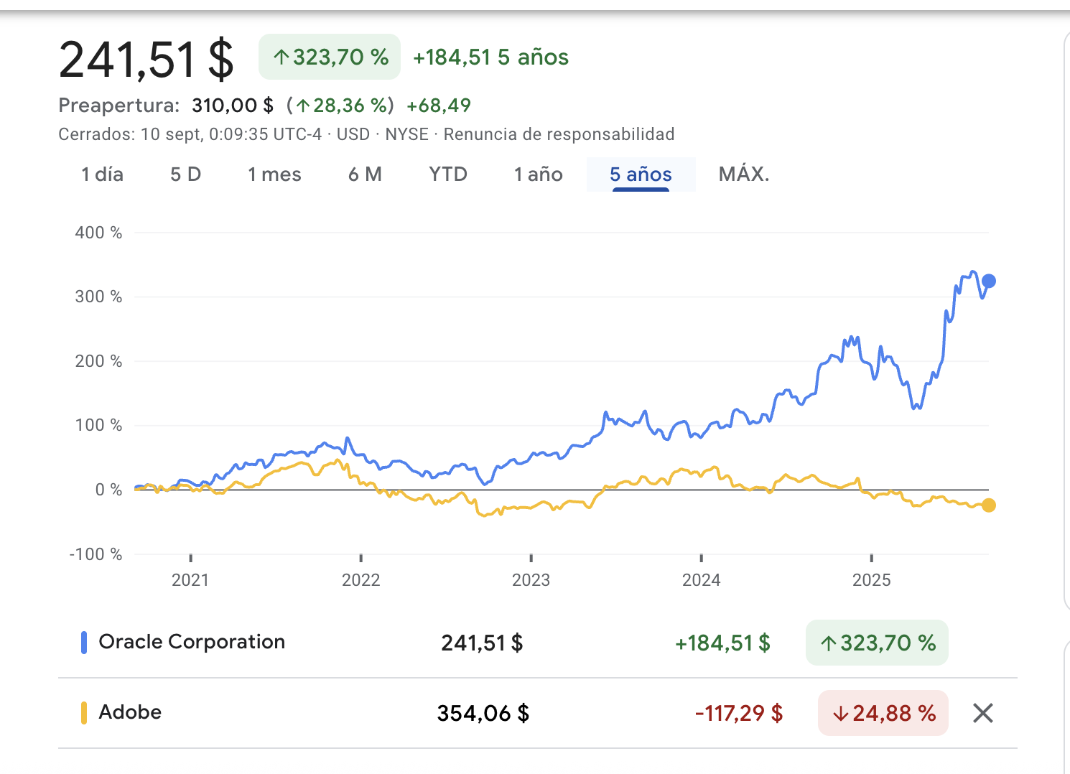Screen dimensions: 1070x774
Task: Show the 1 mes chart range
Action: click(x=274, y=174)
